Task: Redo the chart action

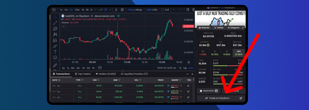Action: coord(180,10)
